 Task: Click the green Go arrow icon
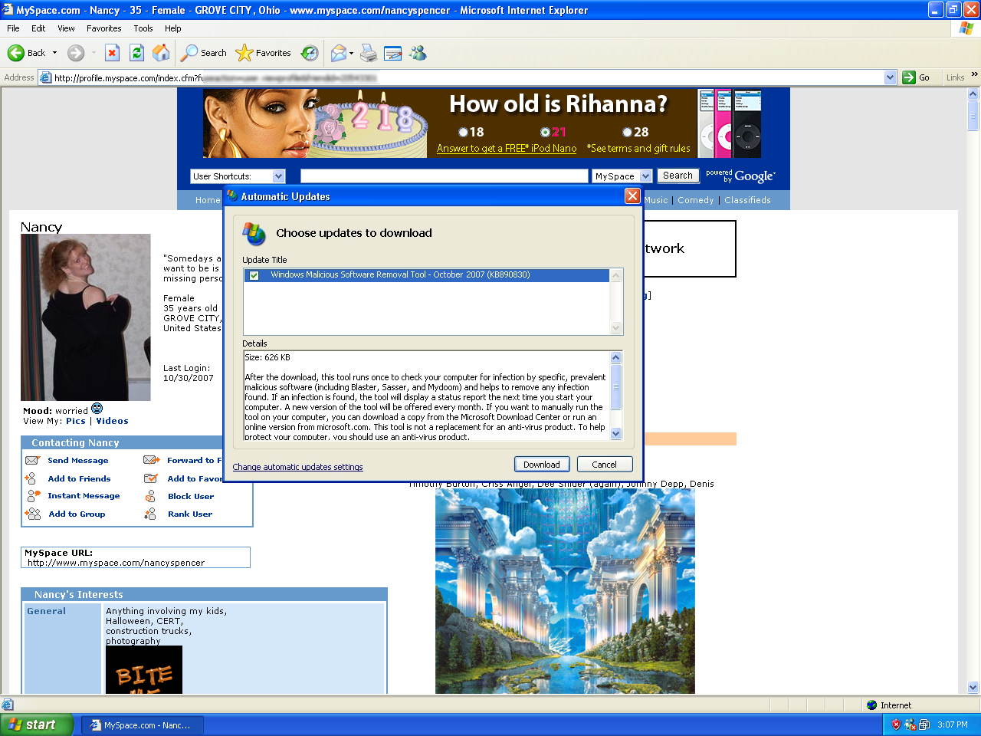(909, 77)
